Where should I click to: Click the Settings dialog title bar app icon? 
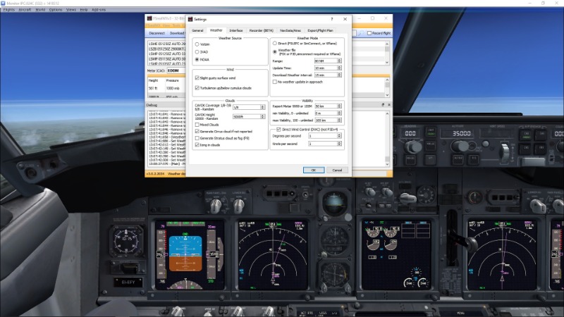[190, 19]
